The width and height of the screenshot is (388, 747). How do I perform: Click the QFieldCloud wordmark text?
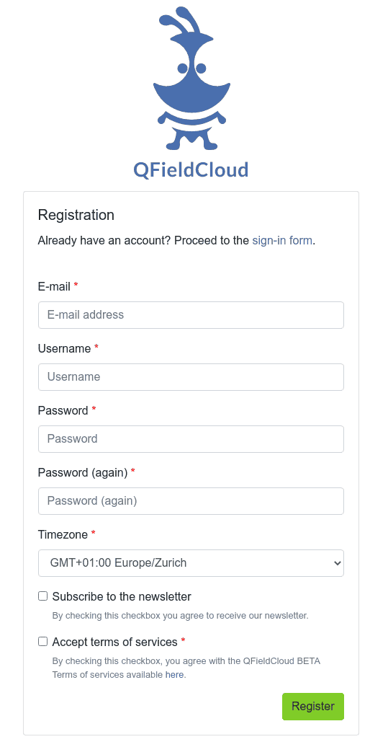(x=191, y=169)
